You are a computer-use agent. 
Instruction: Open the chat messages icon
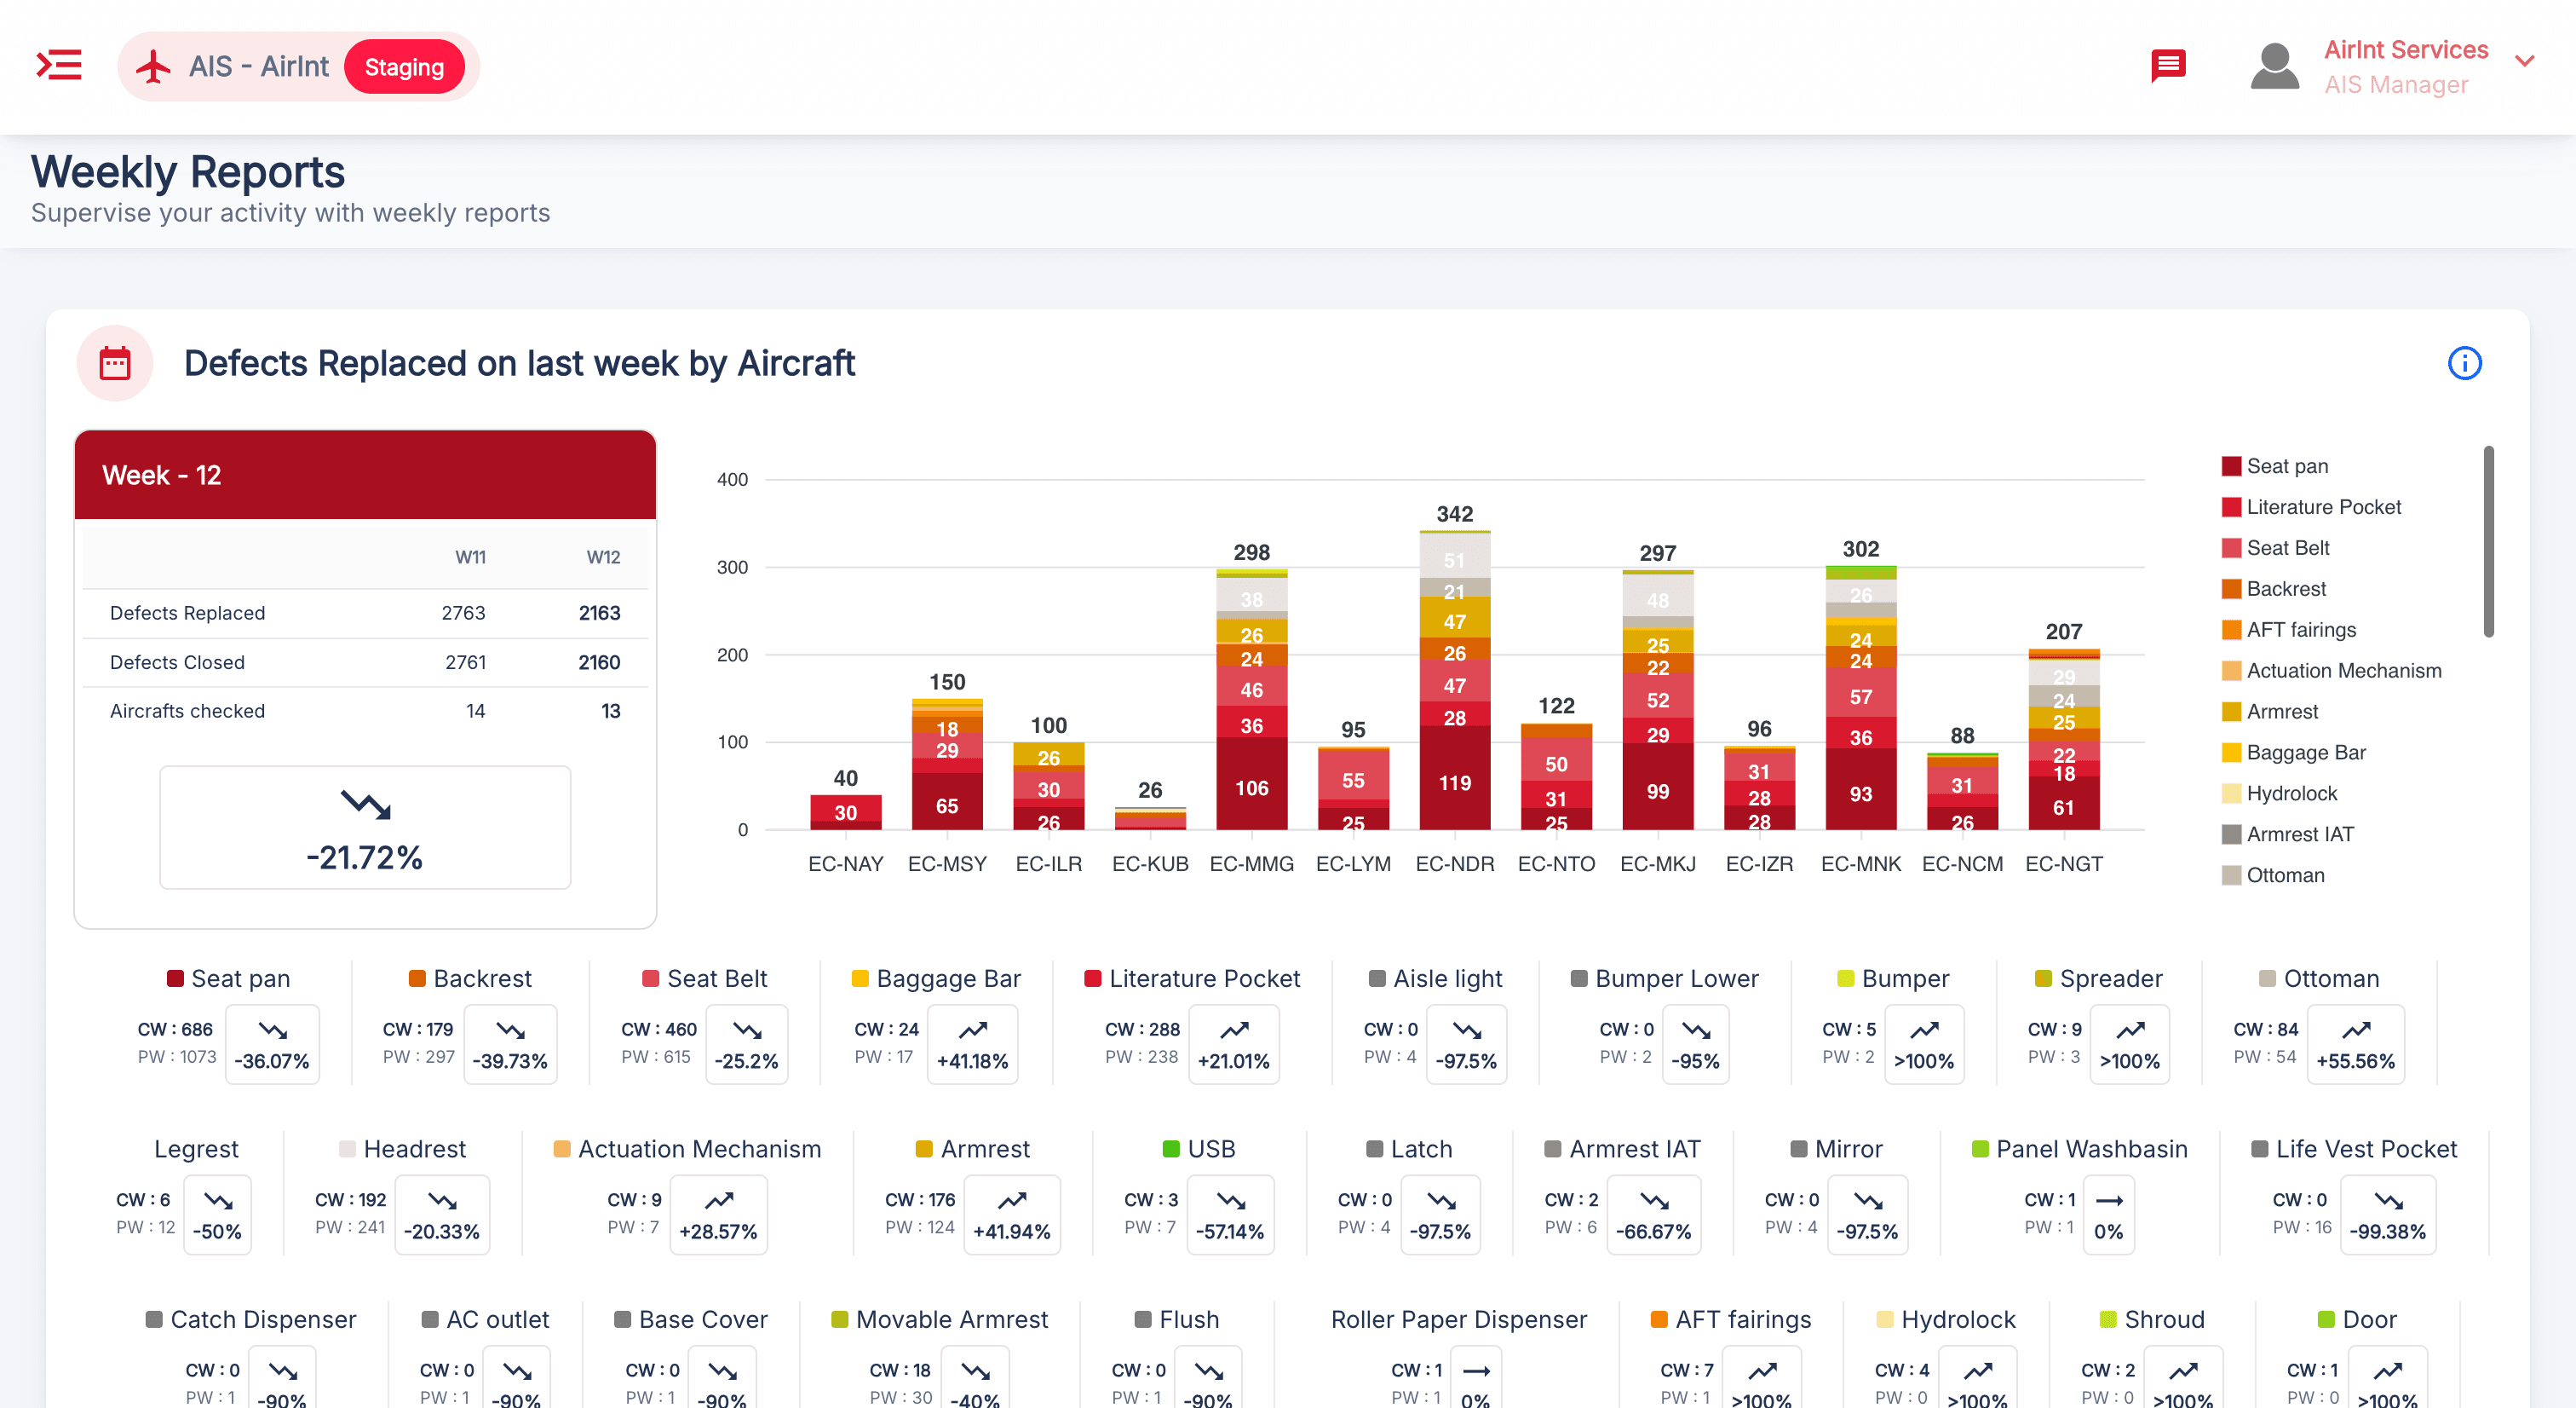[2167, 66]
